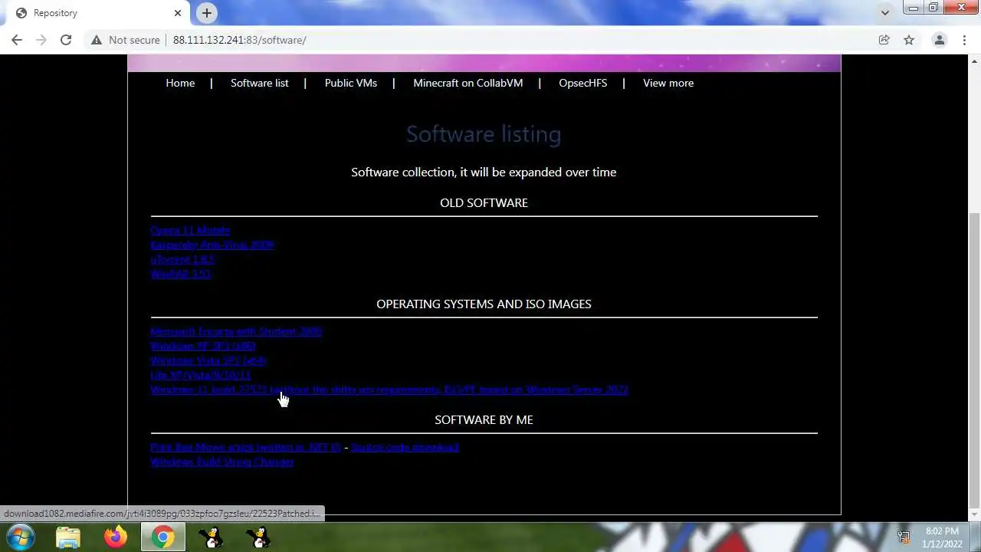Click View more in the navigation bar
Viewport: 981px width, 552px height.
pyautogui.click(x=668, y=83)
